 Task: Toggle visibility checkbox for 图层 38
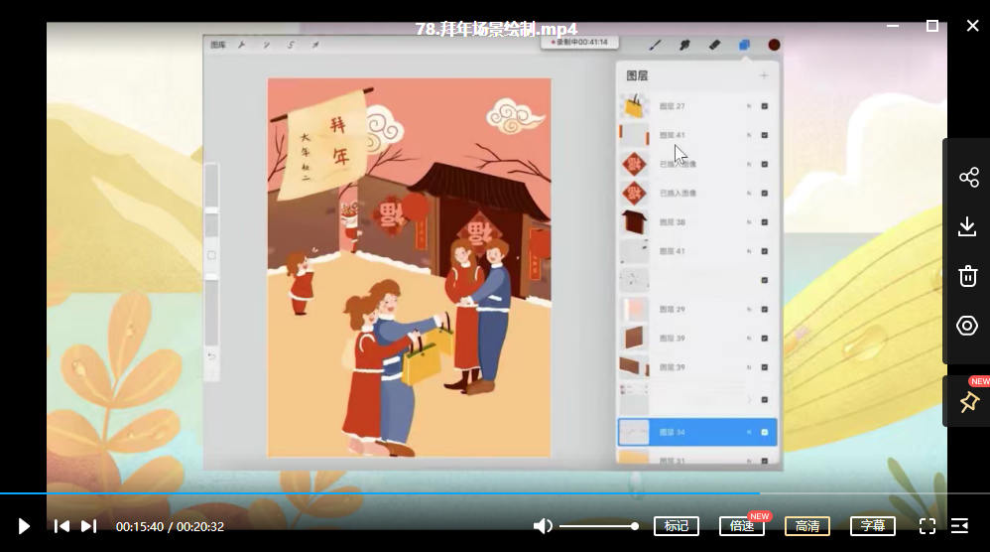[x=765, y=222]
